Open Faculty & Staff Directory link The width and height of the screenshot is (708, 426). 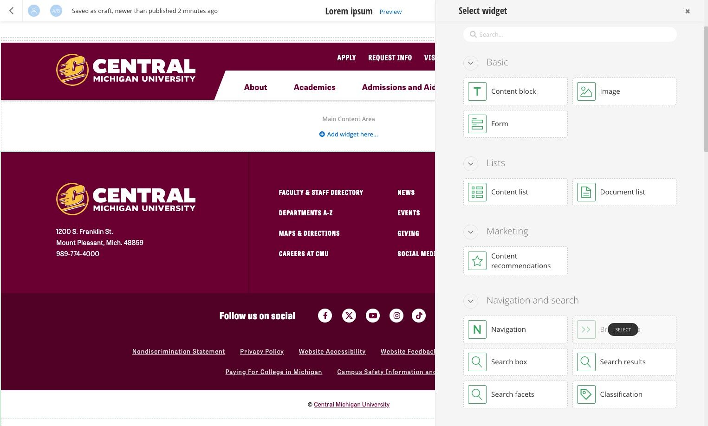pyautogui.click(x=321, y=193)
